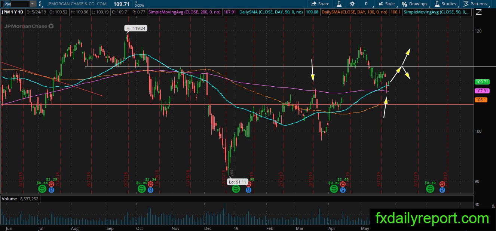Viewport: 496px width, 231px height.
Task: Click the green 109.71 price axis label
Action: pos(481,82)
